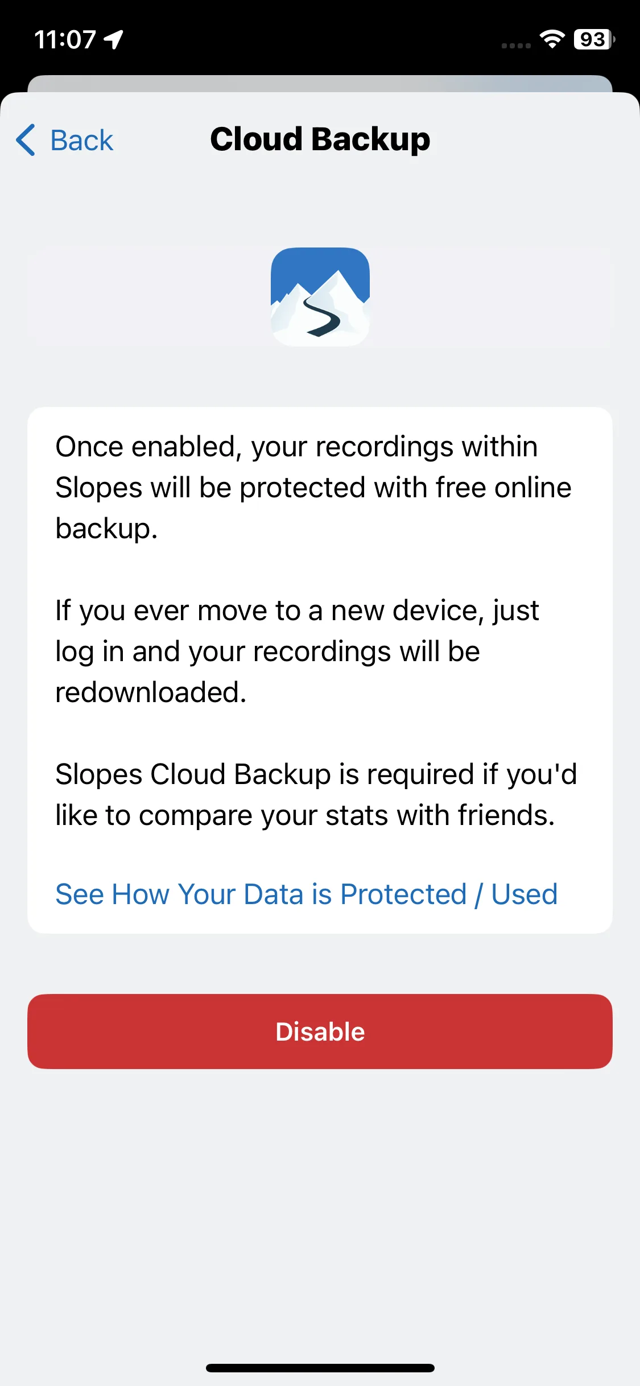Tap the Wi-Fi status icon
Screen dimensions: 640x1386
551,39
